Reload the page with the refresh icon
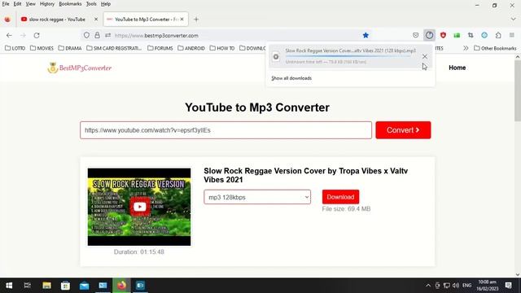521x293 pixels. coord(37,35)
